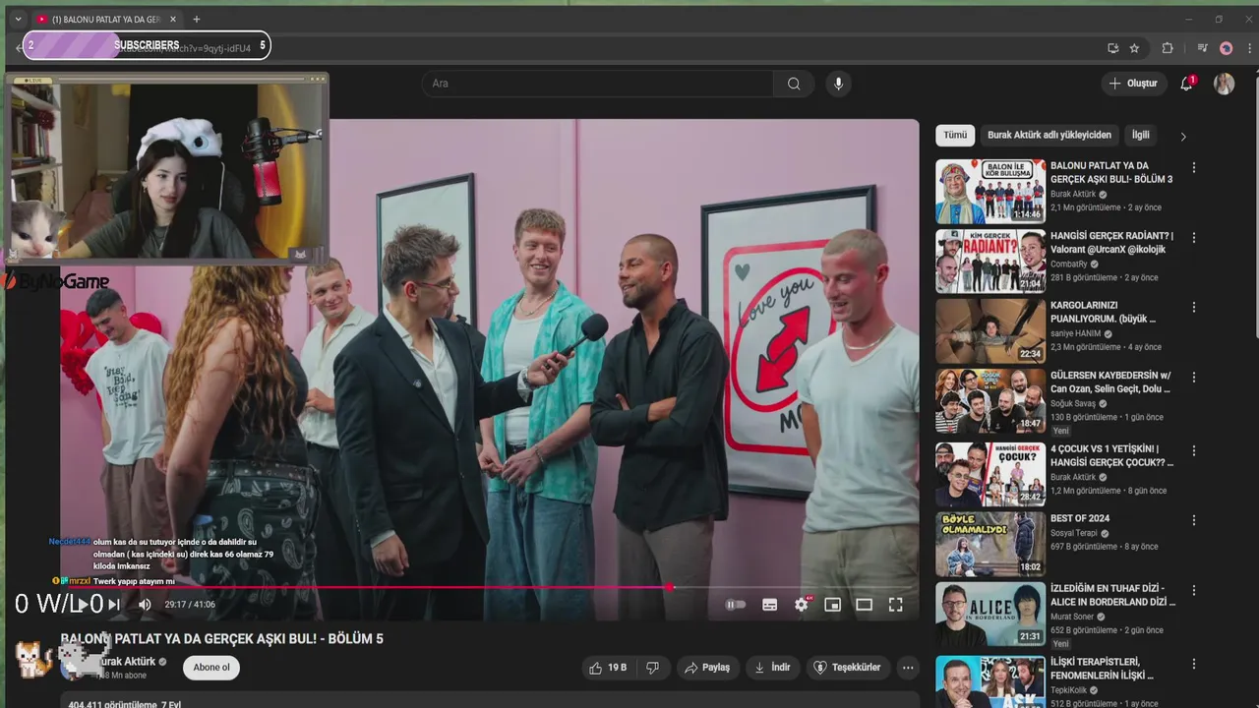Open options for 4 ÇOCUK VS 1 YETİŞKİN video
1259x708 pixels.
1194,450
